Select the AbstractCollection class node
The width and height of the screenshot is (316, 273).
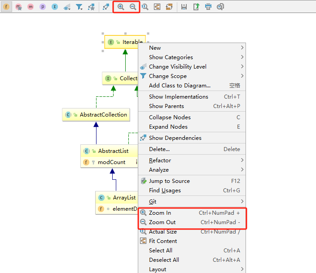(x=96, y=115)
